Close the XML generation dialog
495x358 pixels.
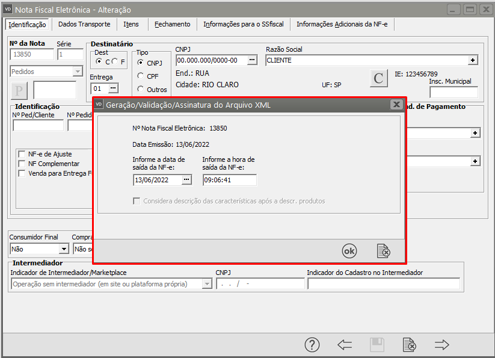pos(396,105)
